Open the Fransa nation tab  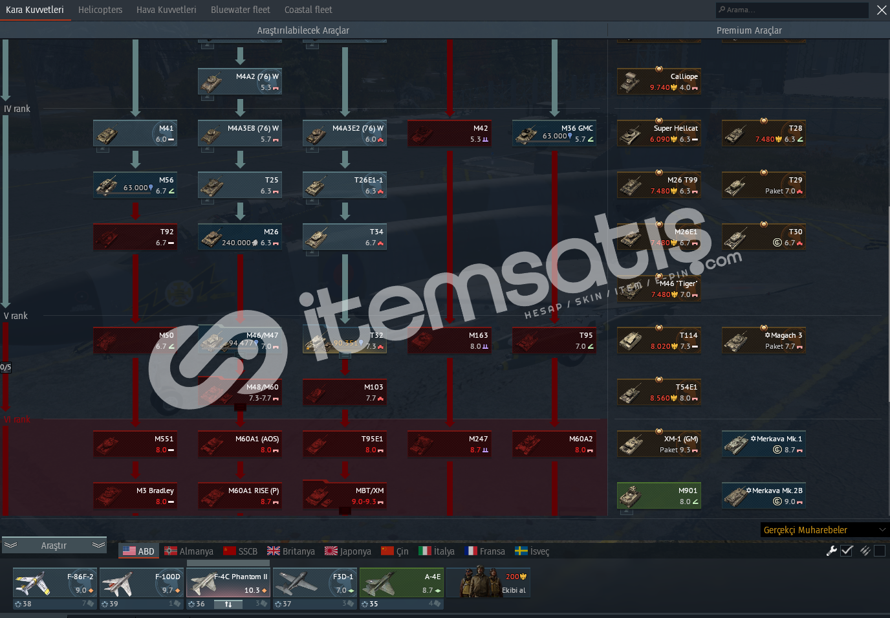coord(484,551)
